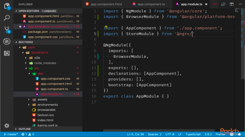This screenshot has height=137, width=245.
Task: Click the red npm icon in editor toolbar
Action: tap(215, 4)
